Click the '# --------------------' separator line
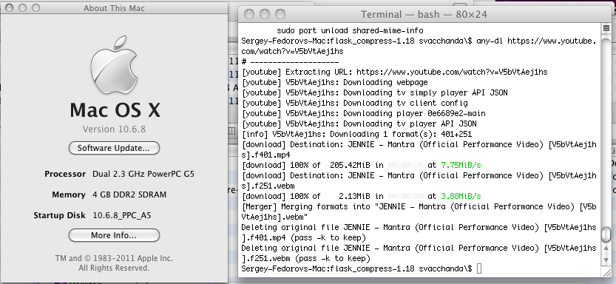 coord(291,61)
